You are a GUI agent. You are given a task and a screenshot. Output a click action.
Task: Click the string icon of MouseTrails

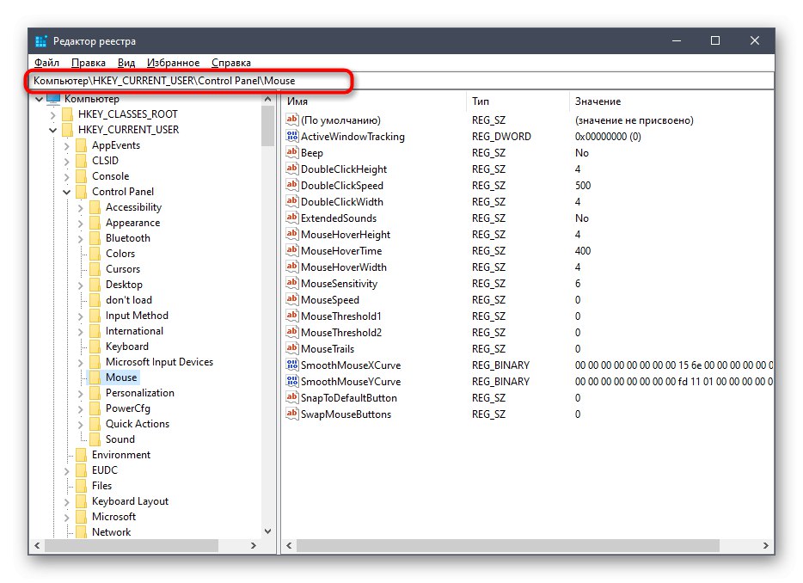[x=292, y=348]
